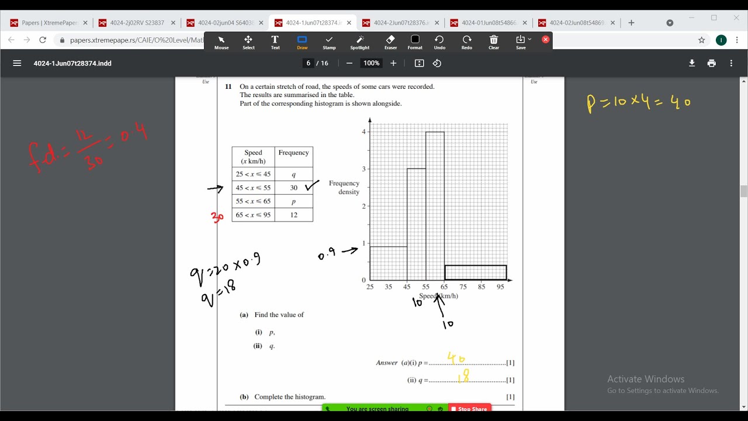748x421 pixels.
Task: Click the Stop Share button
Action: tap(470, 409)
